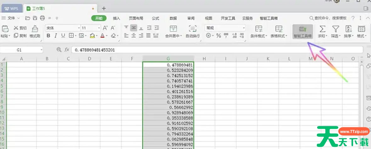Click the AutoSum (求和) sigma icon
Viewport: 371px width, 149px height.
click(322, 29)
